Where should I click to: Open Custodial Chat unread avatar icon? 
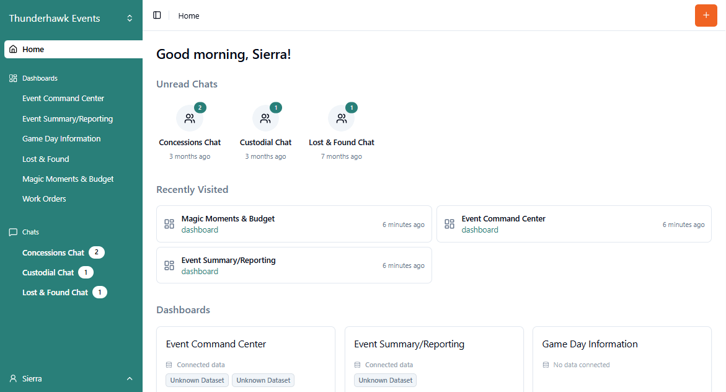[265, 118]
